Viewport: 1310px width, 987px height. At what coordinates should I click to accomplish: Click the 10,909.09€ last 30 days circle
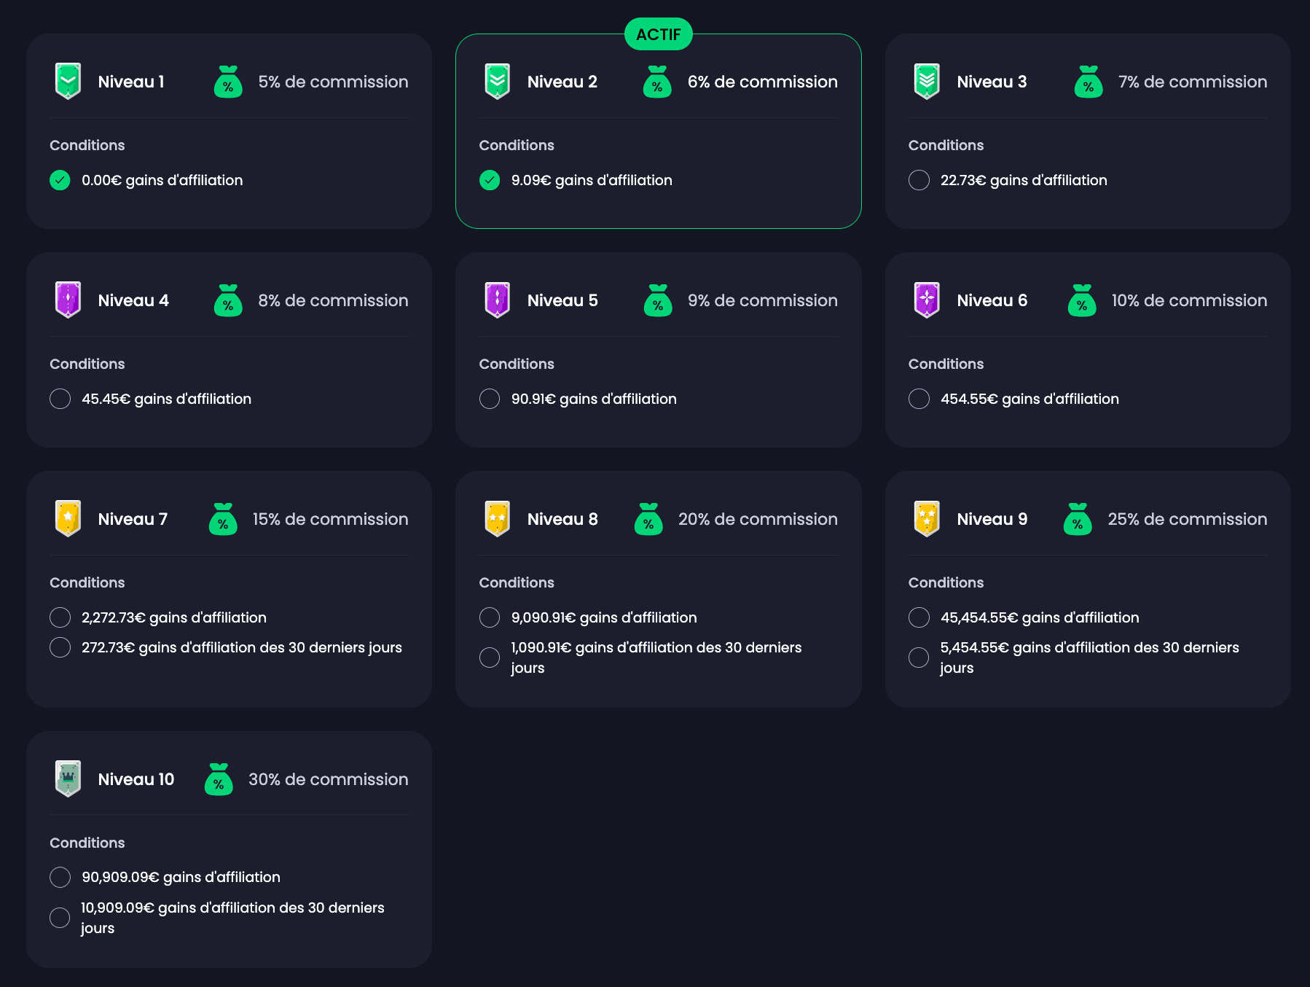point(60,918)
